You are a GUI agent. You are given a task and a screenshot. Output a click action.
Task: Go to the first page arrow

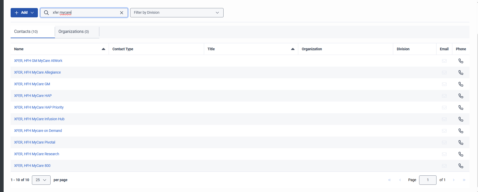(389, 180)
